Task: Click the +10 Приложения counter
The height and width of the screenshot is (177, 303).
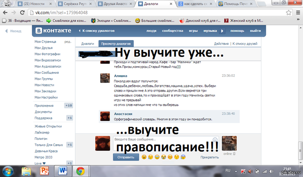Action: 68,105
